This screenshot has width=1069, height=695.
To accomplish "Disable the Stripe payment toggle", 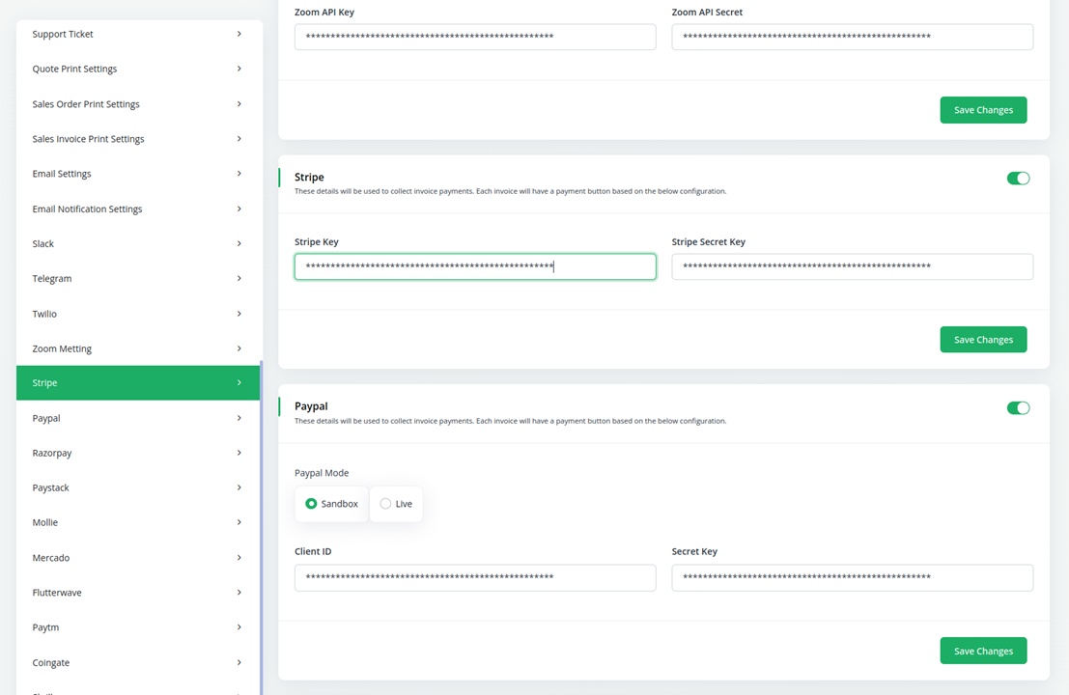I will tap(1018, 179).
